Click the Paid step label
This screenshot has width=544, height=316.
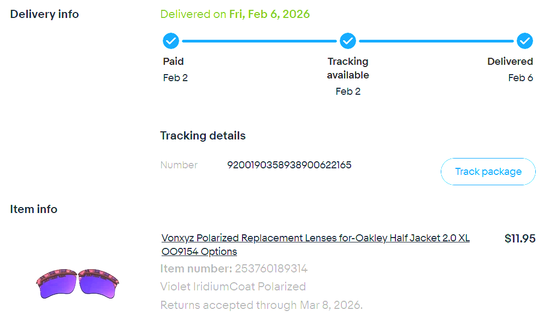(x=173, y=62)
